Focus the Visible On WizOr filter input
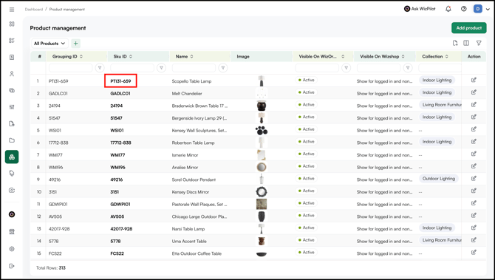495x280 pixels. pos(317,67)
